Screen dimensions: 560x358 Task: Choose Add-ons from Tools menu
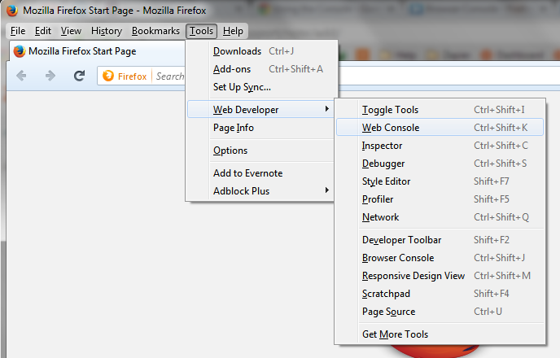[x=261, y=69]
